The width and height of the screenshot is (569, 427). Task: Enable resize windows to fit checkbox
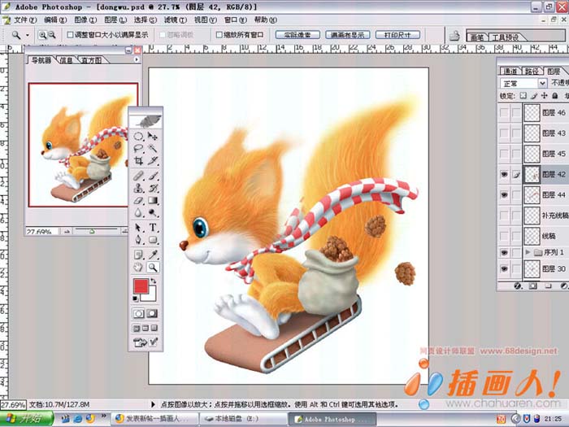coord(71,35)
